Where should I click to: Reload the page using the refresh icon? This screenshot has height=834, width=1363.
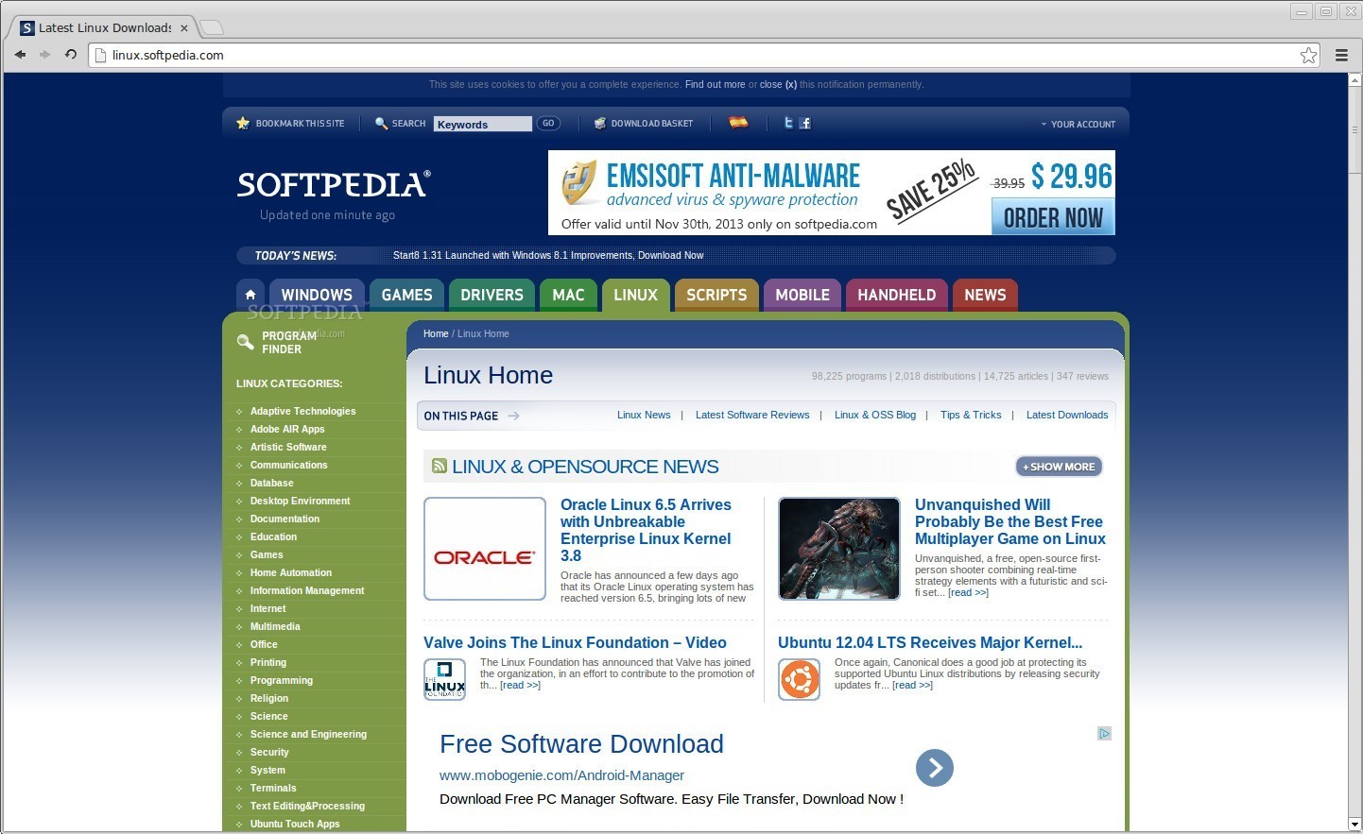(71, 55)
